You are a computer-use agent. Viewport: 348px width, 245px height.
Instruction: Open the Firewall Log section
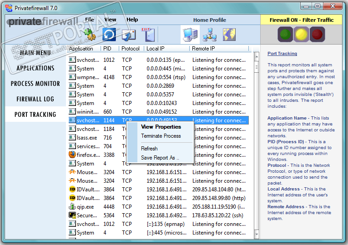click(x=35, y=99)
